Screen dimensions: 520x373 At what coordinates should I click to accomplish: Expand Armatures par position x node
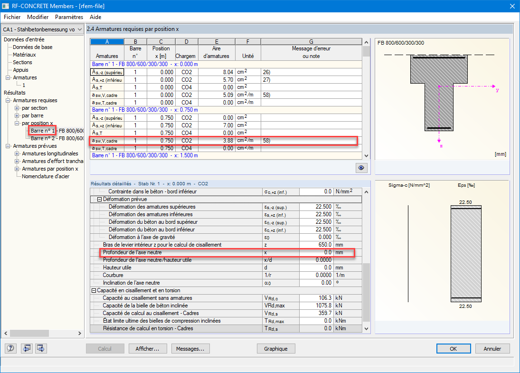point(17,169)
